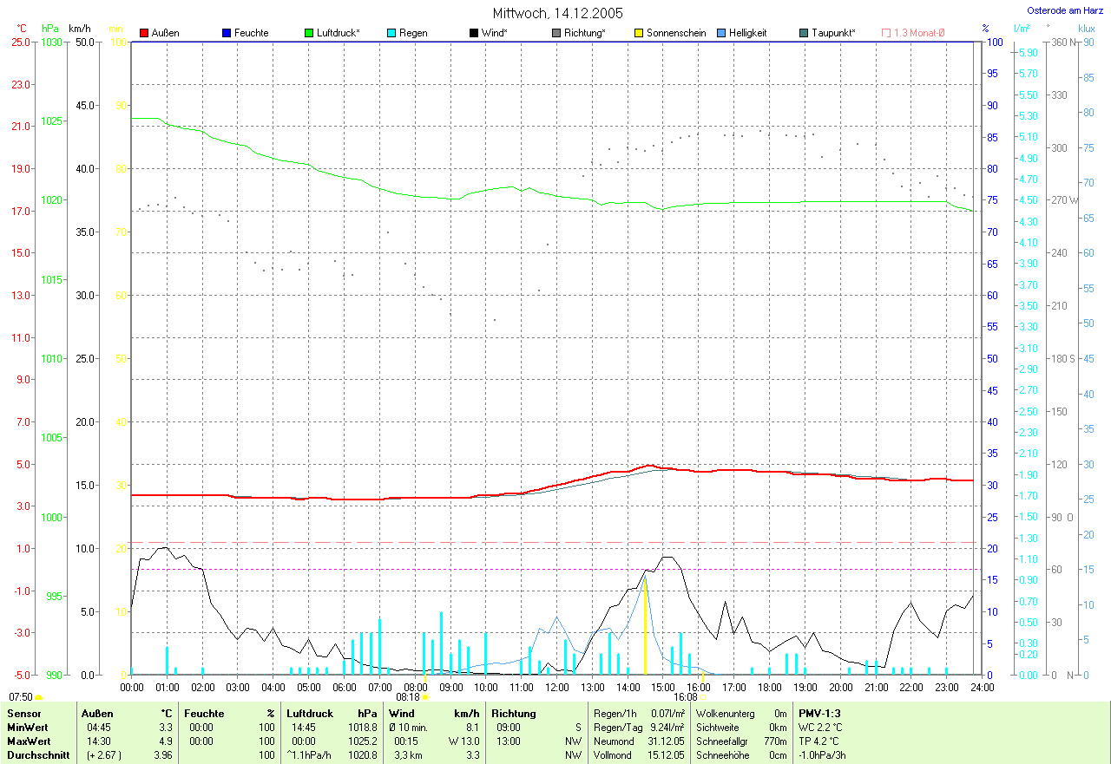Screen dimensions: 1111x764
Task: Click the PMV-1:3 header in table
Action: point(820,714)
